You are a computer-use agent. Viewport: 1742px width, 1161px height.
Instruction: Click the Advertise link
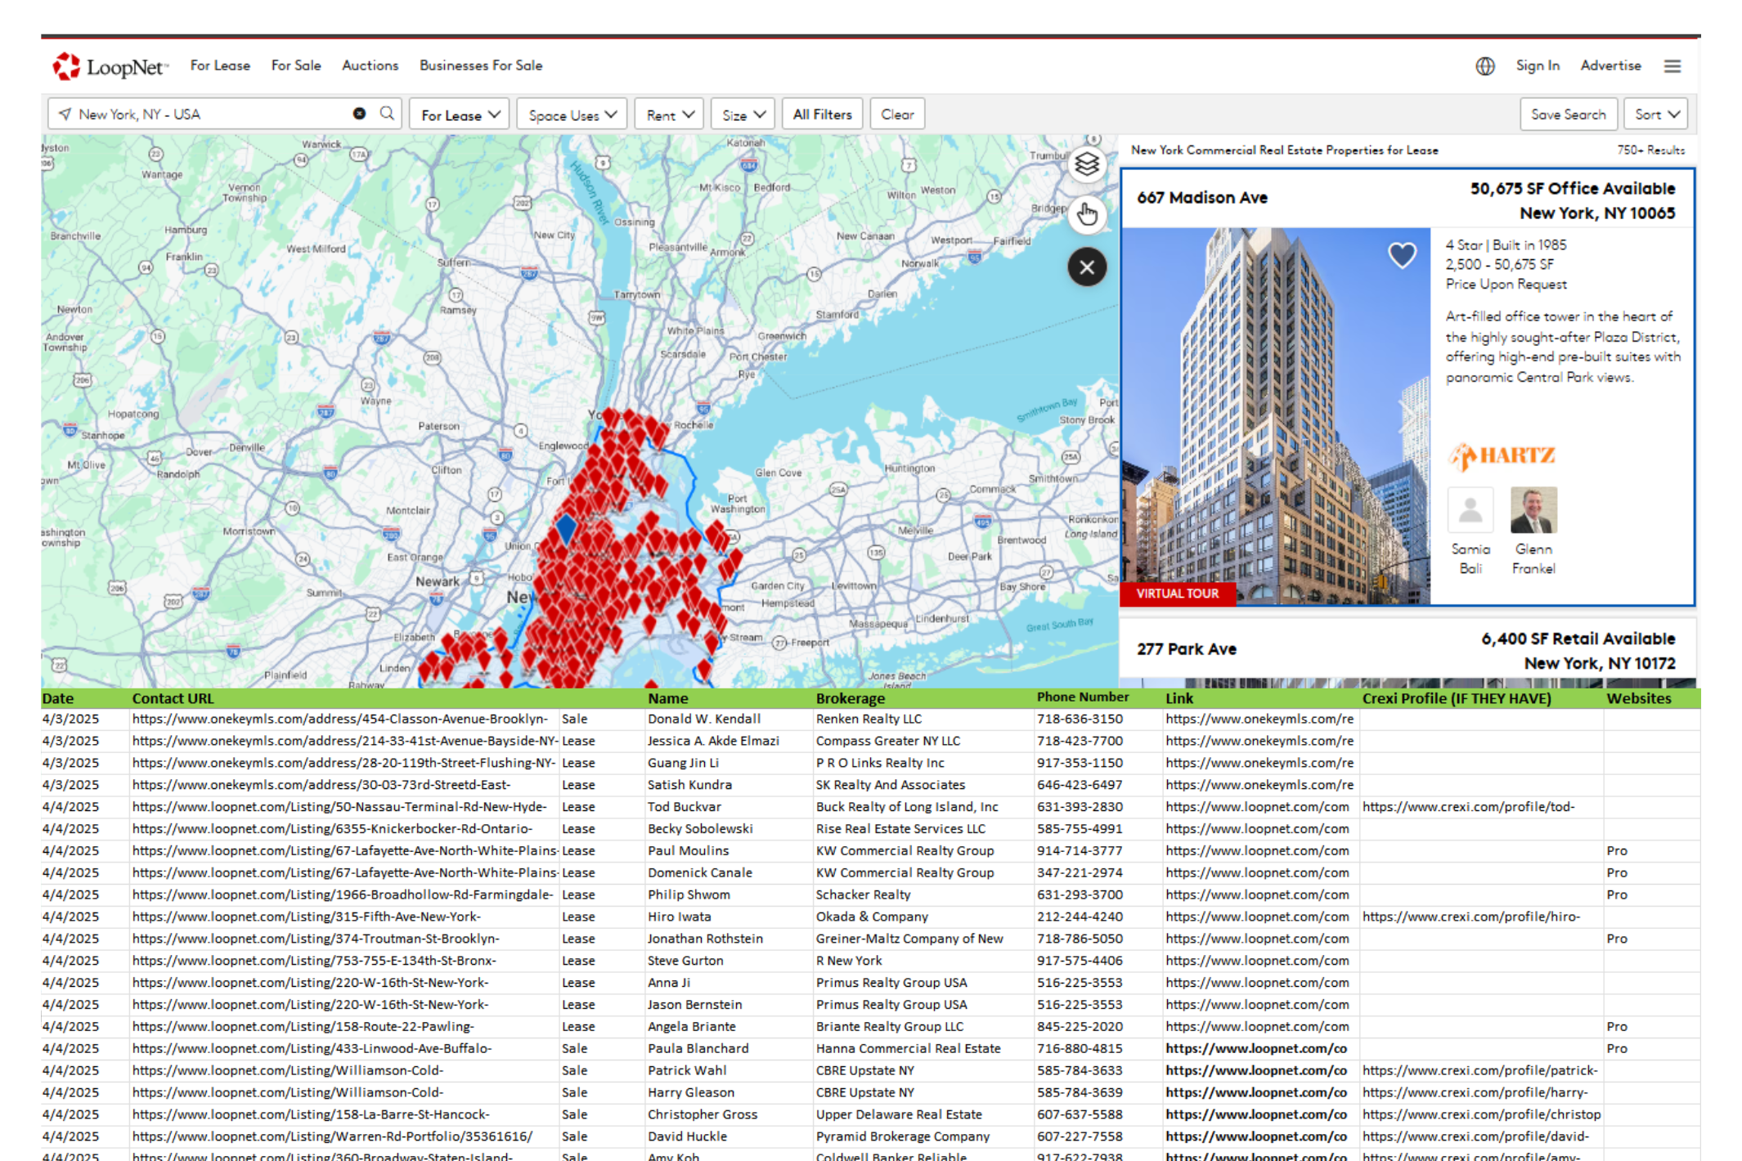pos(1610,65)
